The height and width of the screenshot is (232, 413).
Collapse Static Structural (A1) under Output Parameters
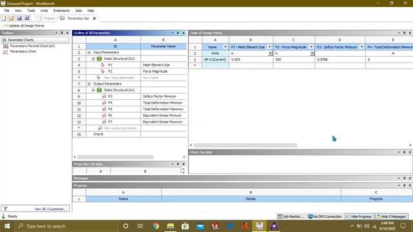click(x=93, y=90)
